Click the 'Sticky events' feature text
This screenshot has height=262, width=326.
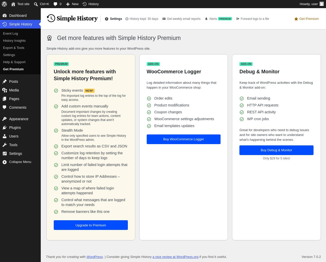coord(72,90)
